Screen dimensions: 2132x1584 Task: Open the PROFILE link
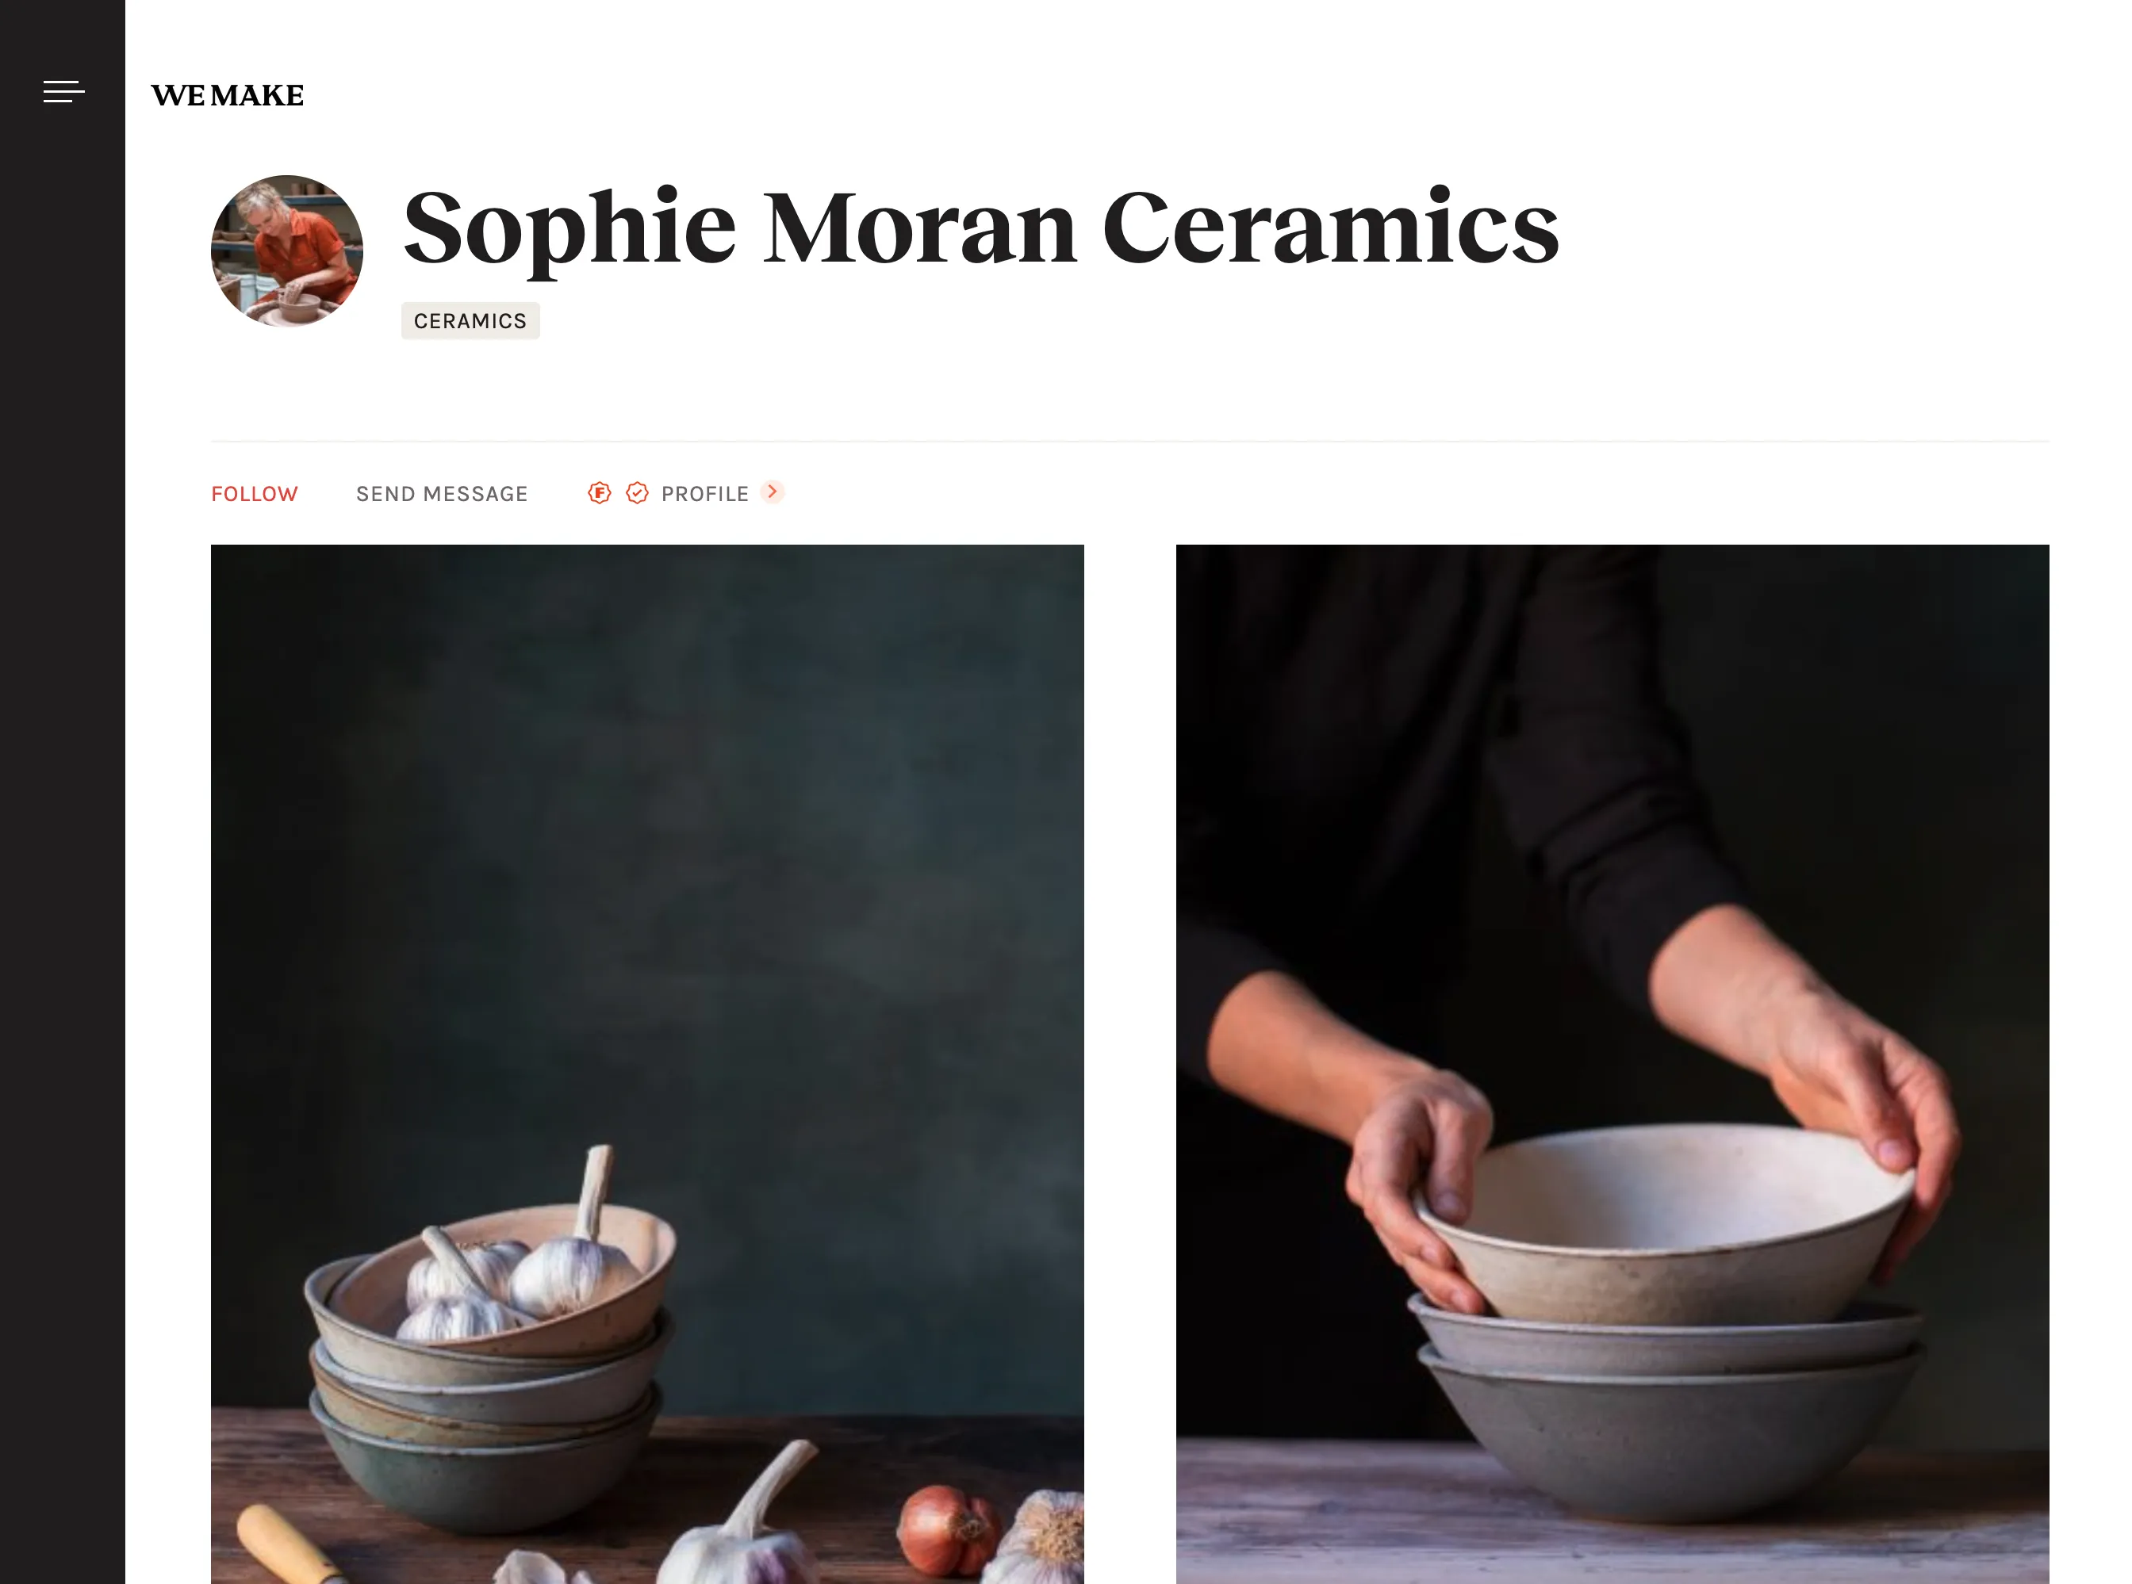(x=705, y=494)
